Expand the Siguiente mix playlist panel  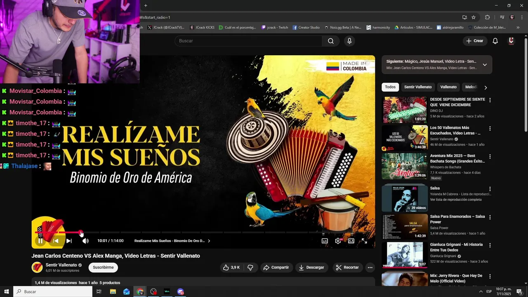(x=485, y=65)
